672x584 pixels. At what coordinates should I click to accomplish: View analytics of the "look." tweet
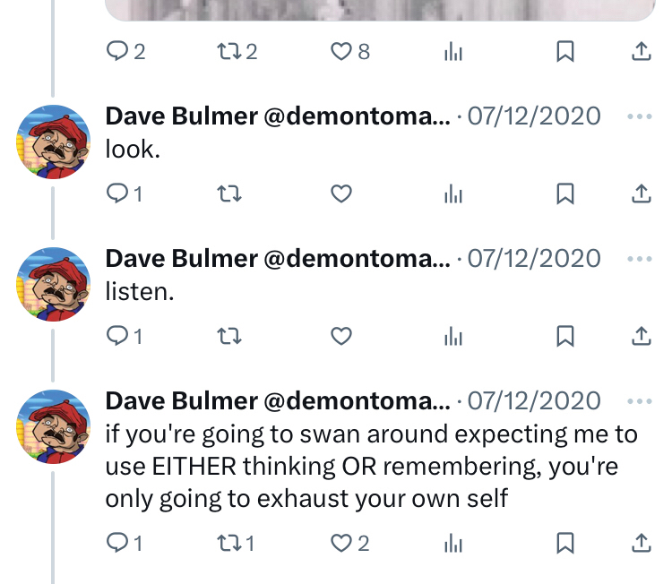pyautogui.click(x=453, y=193)
